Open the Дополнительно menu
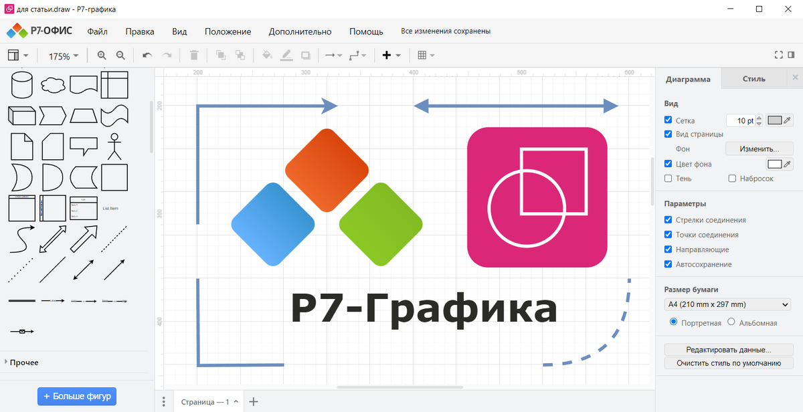The width and height of the screenshot is (803, 412). (x=300, y=31)
